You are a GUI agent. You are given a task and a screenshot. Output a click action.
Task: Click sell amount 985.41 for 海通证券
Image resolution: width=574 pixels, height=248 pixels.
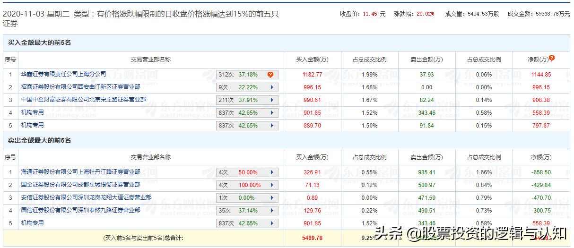(426, 172)
